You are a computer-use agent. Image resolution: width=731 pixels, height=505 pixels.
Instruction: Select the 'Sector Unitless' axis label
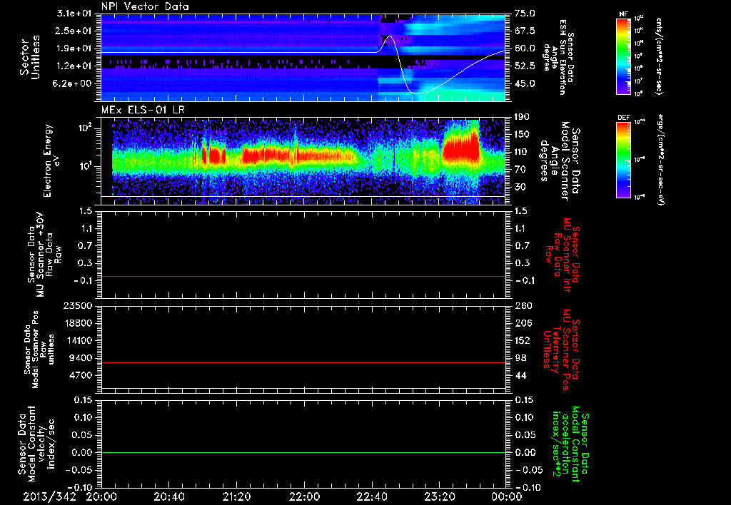click(30, 57)
